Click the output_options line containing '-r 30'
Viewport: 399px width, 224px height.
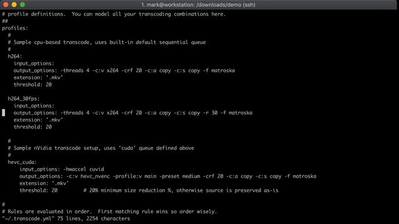133,113
